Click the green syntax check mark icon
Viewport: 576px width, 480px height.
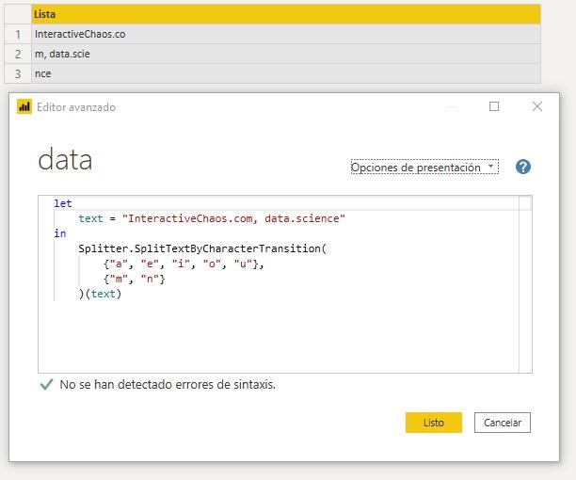47,385
